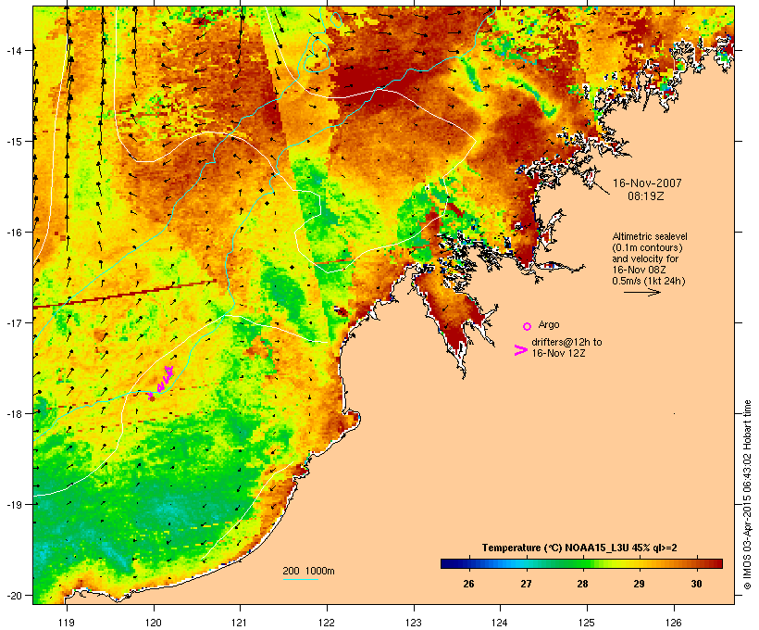Click the '16-Nov 08Z' text line
Viewport: 759px width, 630px height.
click(x=639, y=270)
